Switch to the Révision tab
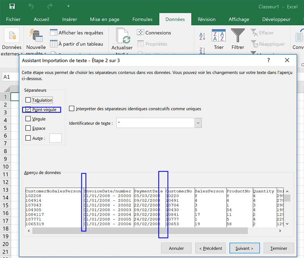The image size is (304, 258). point(206,19)
